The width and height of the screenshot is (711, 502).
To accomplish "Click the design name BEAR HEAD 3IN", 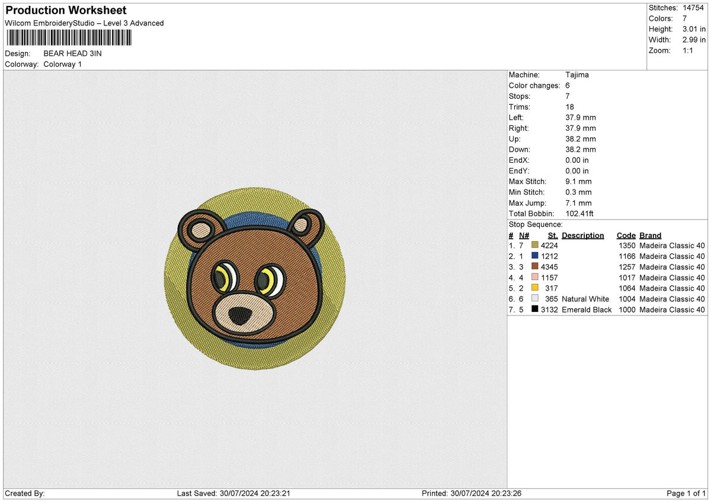I will click(72, 53).
